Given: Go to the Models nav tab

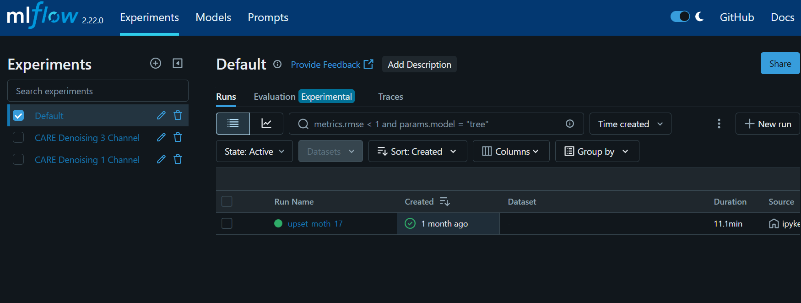Looking at the screenshot, I should pyautogui.click(x=213, y=17).
